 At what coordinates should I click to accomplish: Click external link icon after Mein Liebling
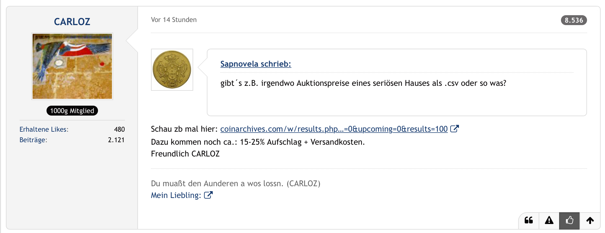pos(208,195)
